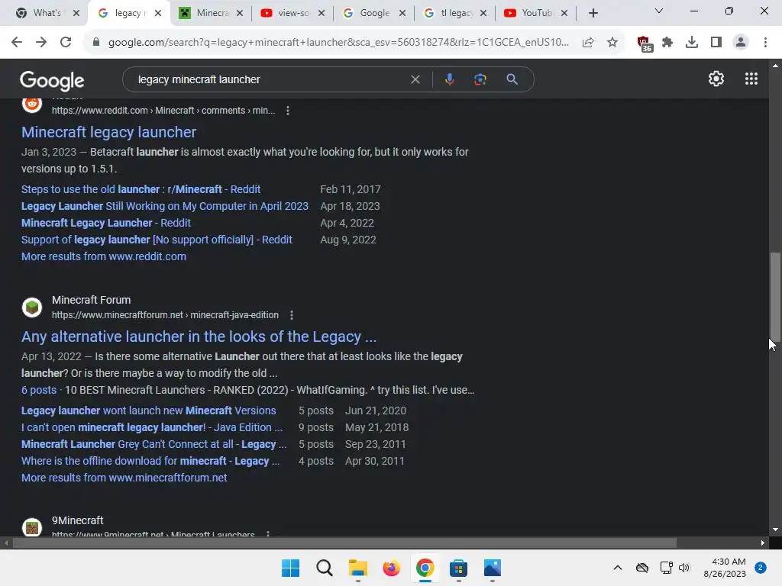The height and width of the screenshot is (586, 782).
Task: Open File Explorer from taskbar
Action: 357,568
